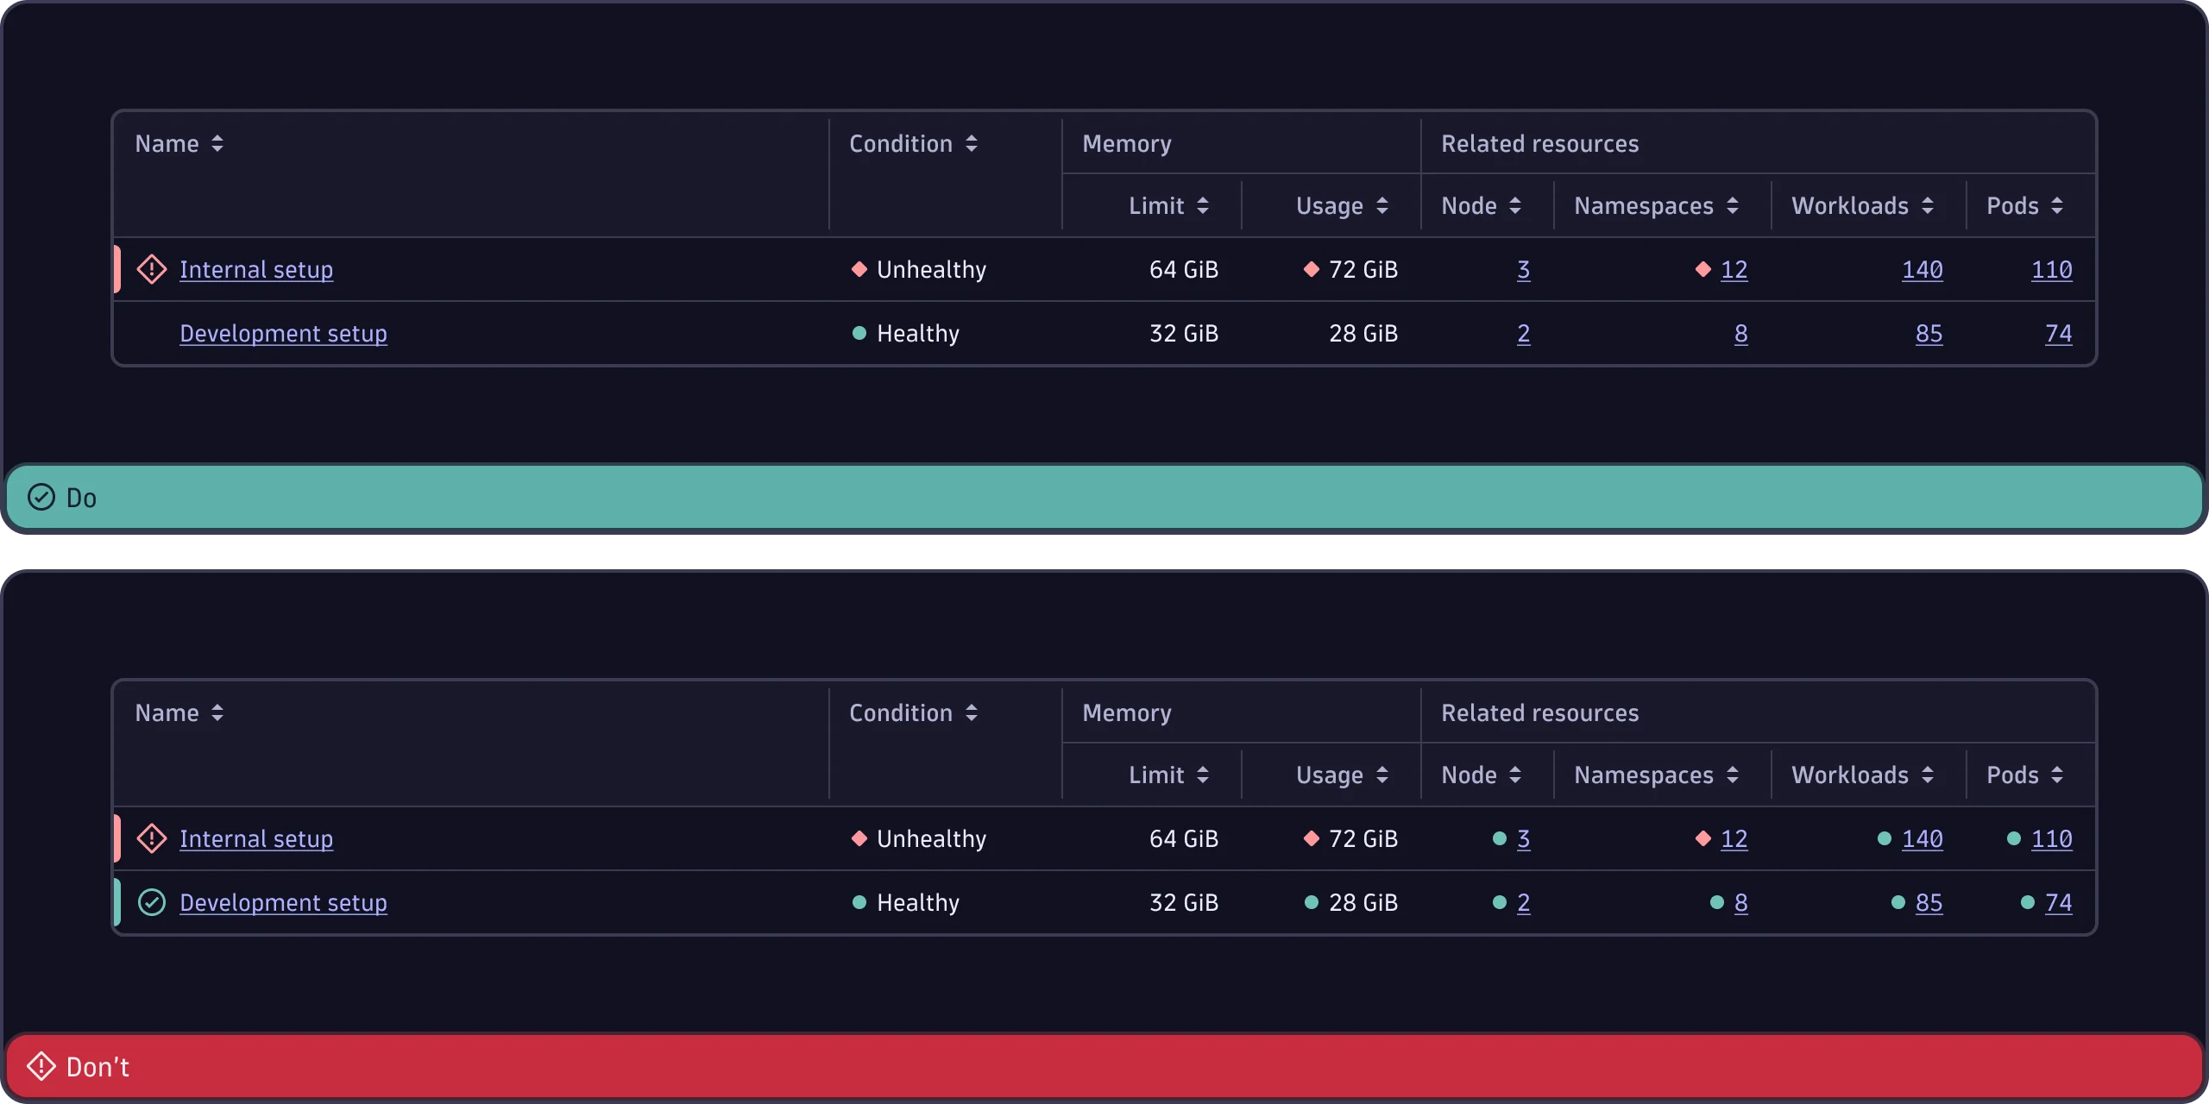This screenshot has width=2209, height=1104.
Task: Sort by Name in the Do table
Action: (217, 143)
